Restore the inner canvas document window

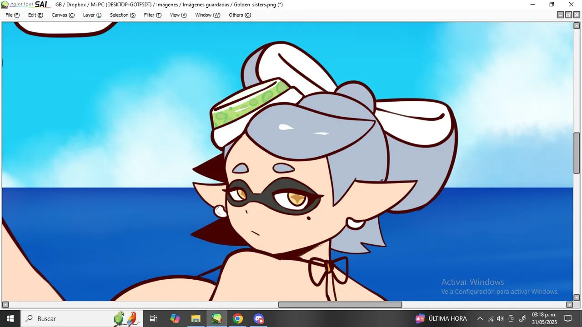pyautogui.click(x=568, y=15)
